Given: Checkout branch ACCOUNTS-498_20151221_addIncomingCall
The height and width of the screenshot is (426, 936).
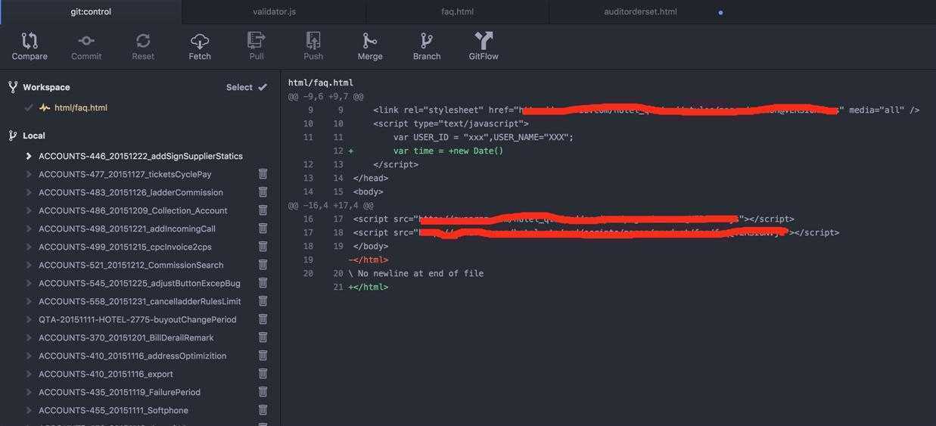Looking at the screenshot, I should tap(127, 229).
